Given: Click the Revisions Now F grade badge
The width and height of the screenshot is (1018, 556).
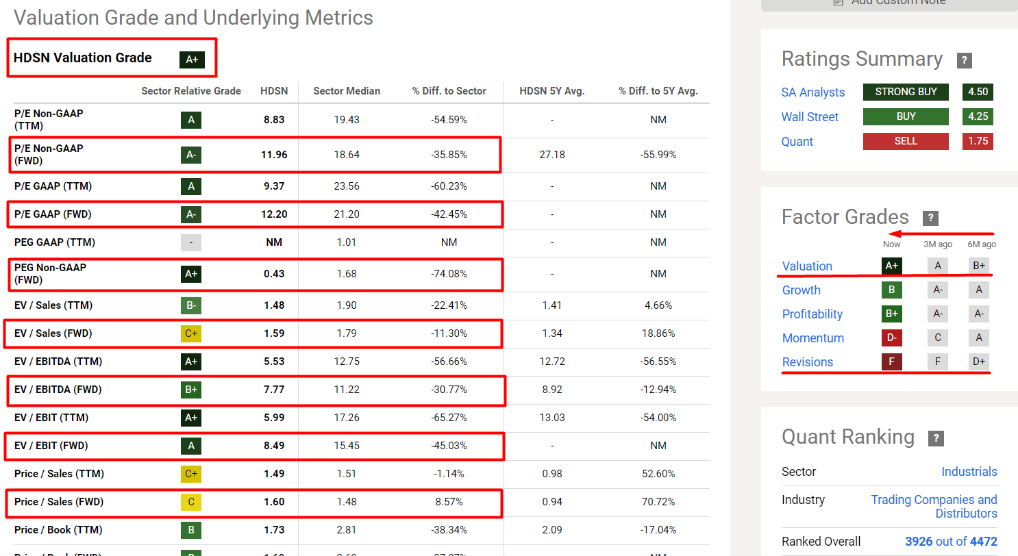Looking at the screenshot, I should click(x=892, y=362).
